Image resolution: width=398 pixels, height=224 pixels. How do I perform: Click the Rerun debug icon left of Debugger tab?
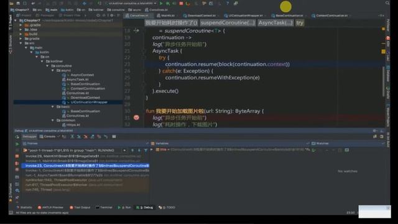pyautogui.click(x=17, y=137)
